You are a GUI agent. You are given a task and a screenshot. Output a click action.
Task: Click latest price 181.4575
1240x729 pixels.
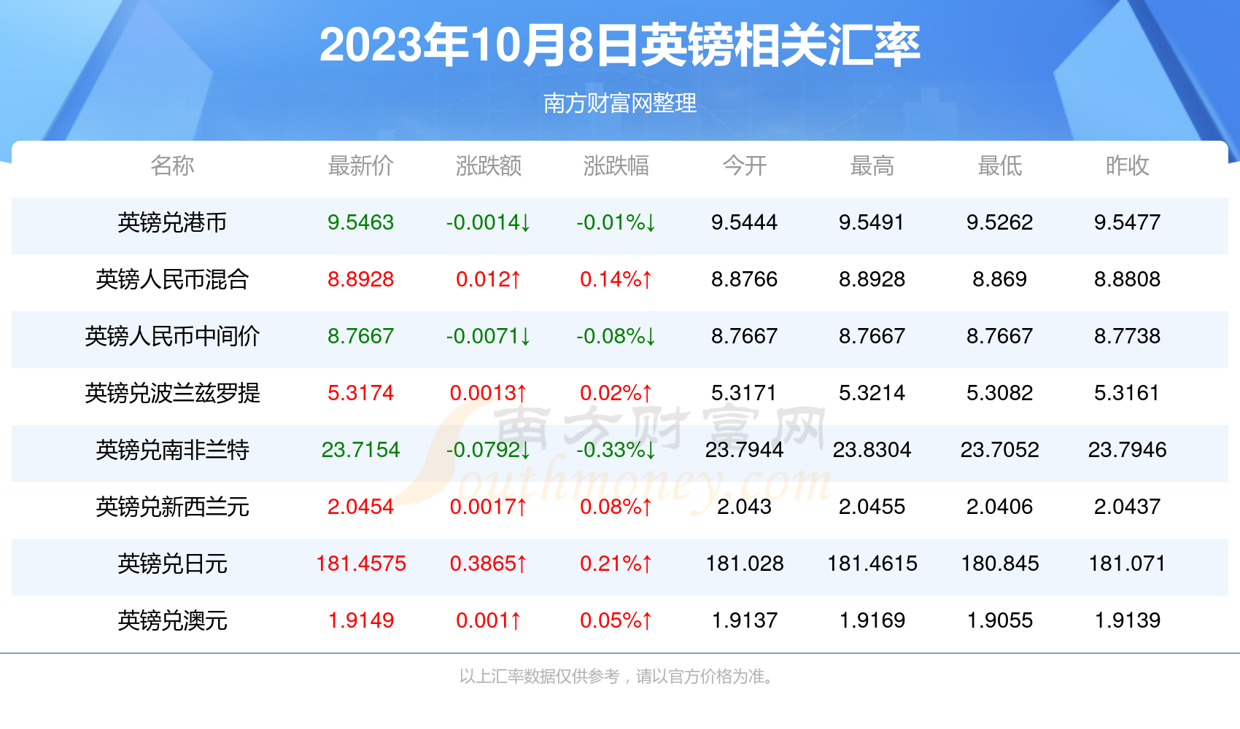coord(360,564)
